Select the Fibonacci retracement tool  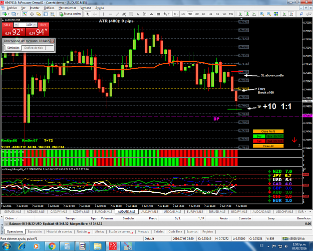coord(131,14)
